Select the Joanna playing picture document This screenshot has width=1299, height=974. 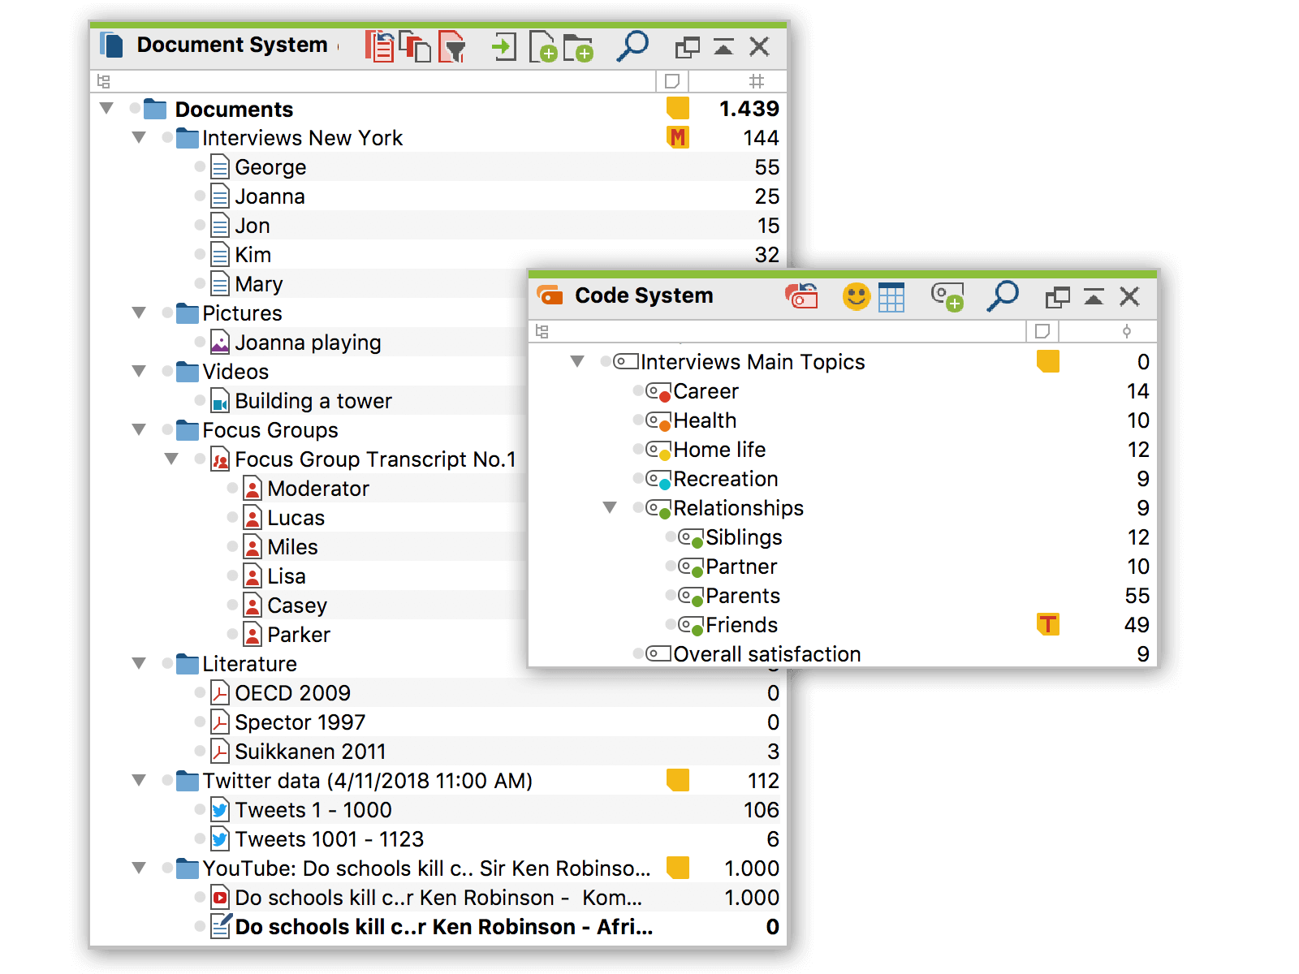click(308, 343)
